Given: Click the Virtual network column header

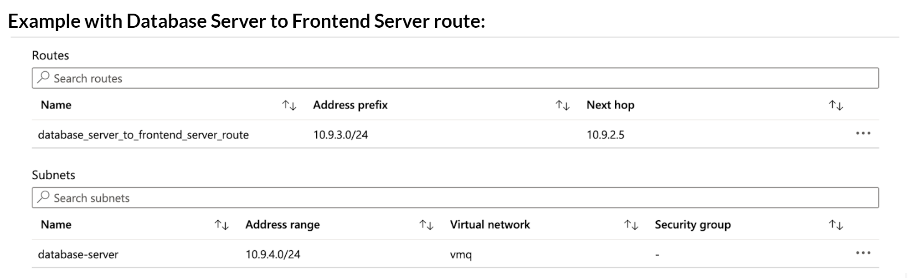Looking at the screenshot, I should 490,225.
